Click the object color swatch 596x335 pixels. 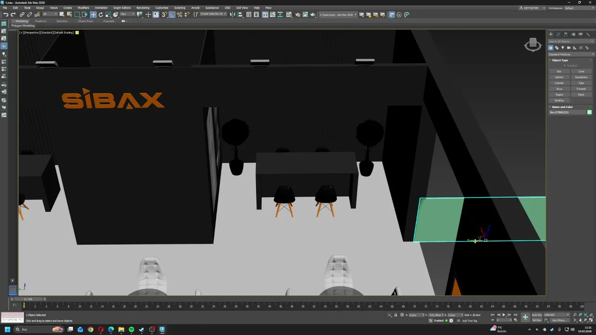click(x=589, y=112)
